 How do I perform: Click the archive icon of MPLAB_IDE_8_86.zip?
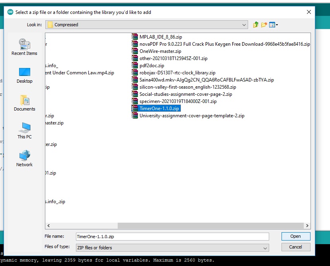pyautogui.click(x=135, y=37)
